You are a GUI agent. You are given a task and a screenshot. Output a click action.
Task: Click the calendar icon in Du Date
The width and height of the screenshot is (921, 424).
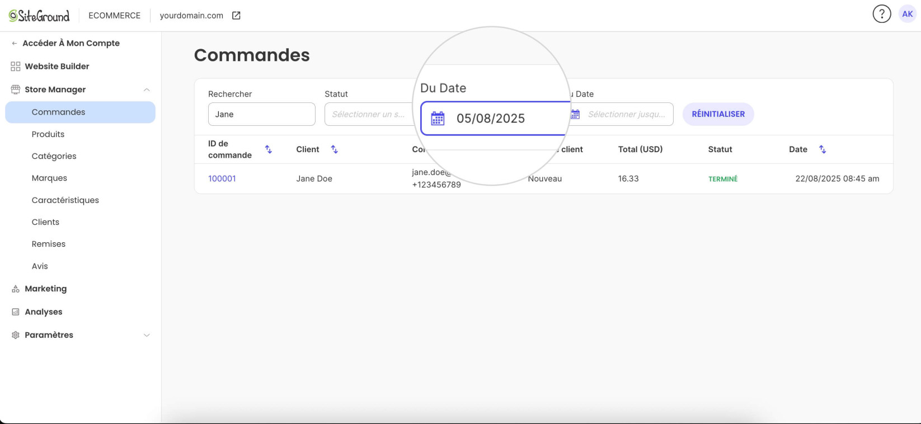pyautogui.click(x=438, y=119)
